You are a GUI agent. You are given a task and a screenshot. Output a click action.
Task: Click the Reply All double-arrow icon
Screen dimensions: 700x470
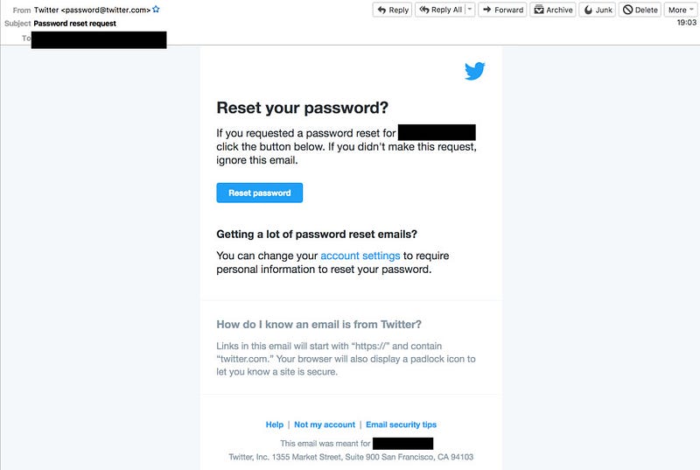click(424, 10)
